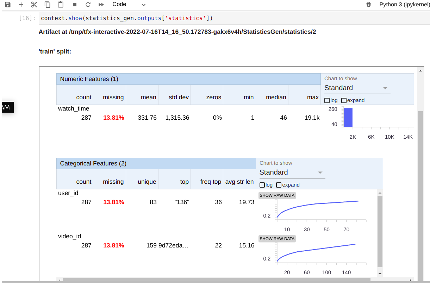The width and height of the screenshot is (430, 283).
Task: Enable log scale for watch_time histogram
Action: tap(326, 100)
